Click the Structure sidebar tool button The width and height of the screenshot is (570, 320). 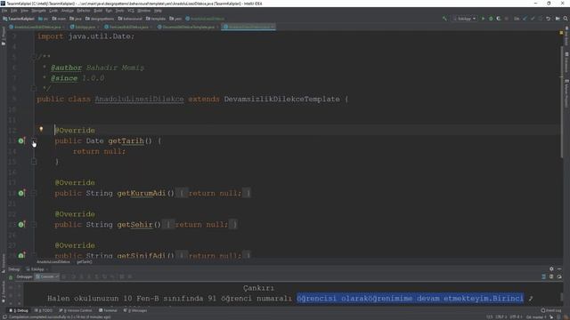point(4,263)
